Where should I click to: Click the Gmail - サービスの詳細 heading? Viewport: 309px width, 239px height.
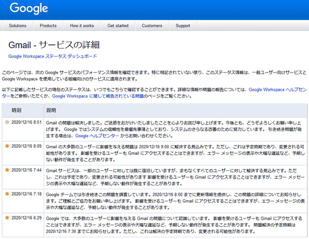[54, 45]
